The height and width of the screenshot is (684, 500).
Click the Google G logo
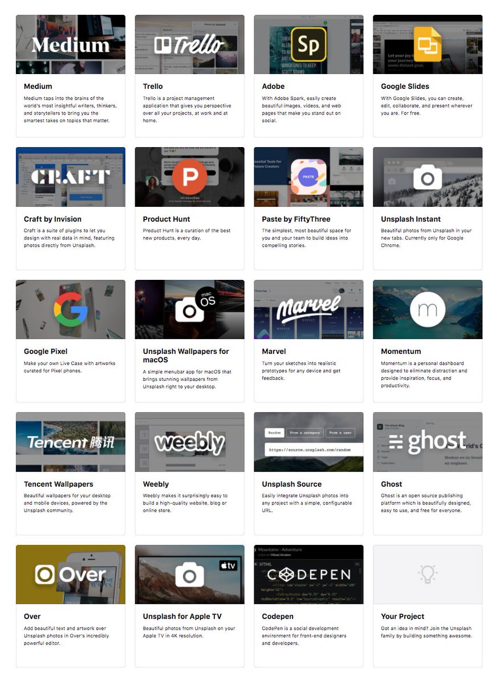tap(71, 310)
